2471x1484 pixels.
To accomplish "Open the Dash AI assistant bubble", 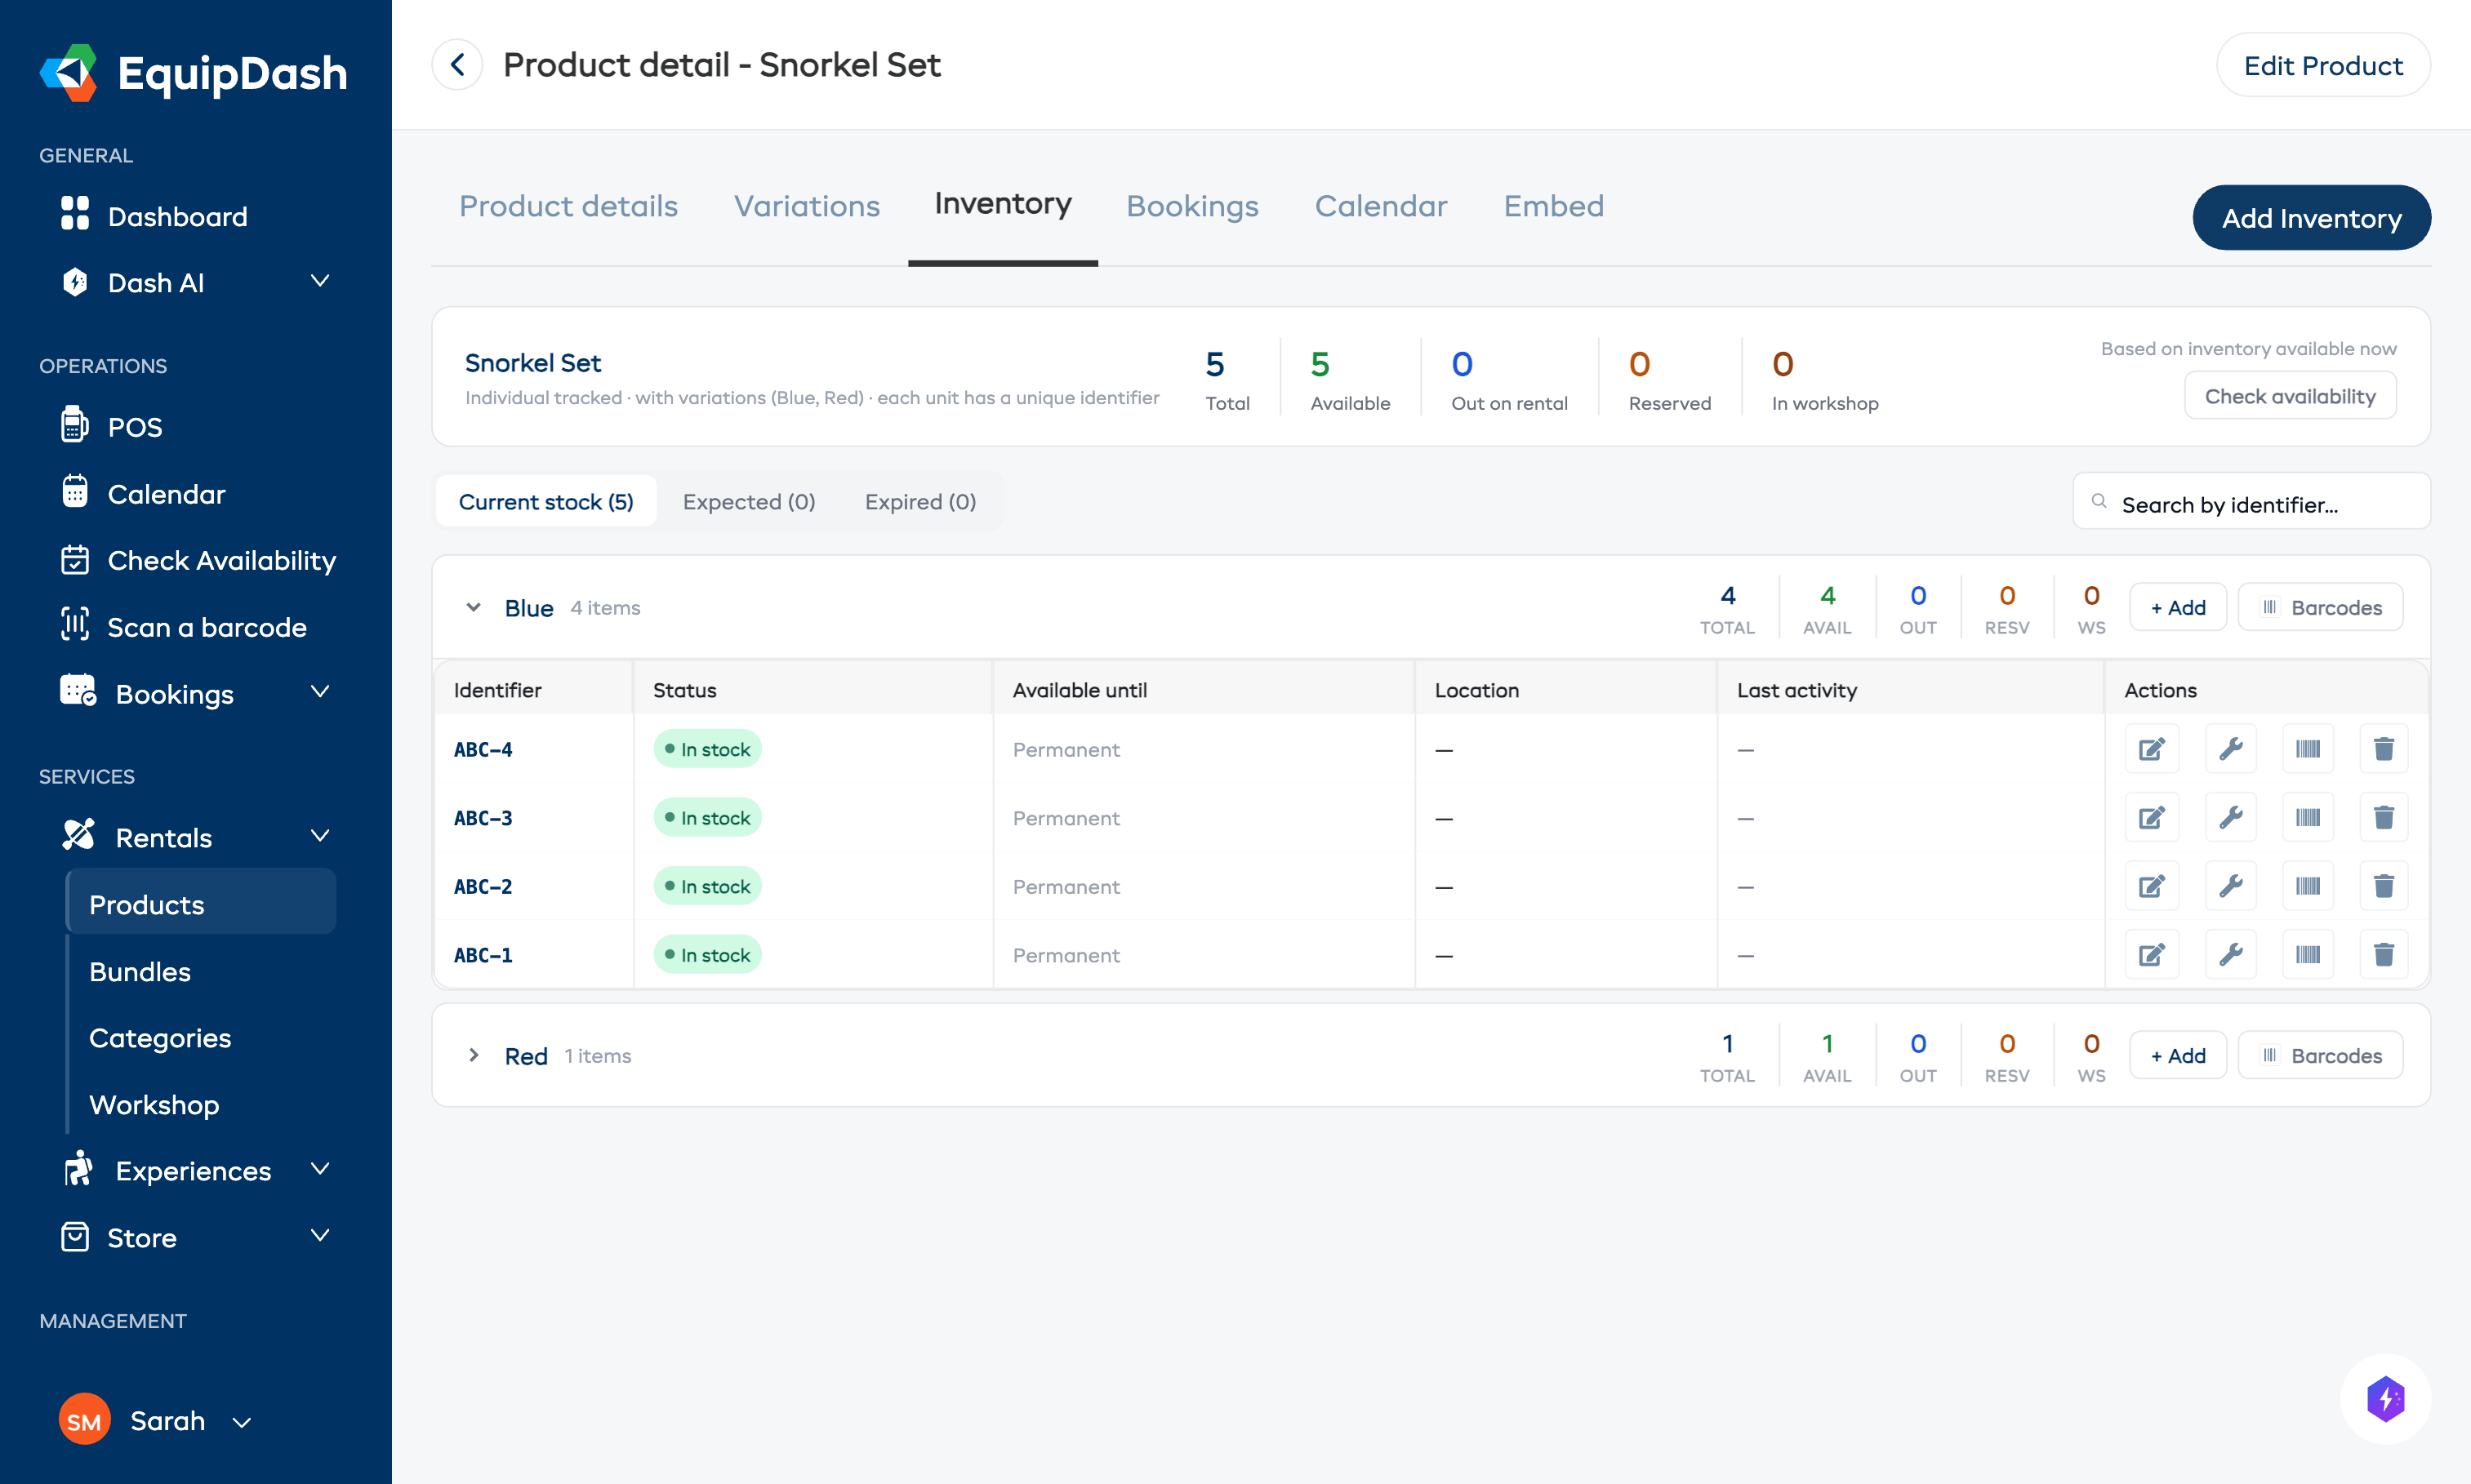I will point(2386,1399).
